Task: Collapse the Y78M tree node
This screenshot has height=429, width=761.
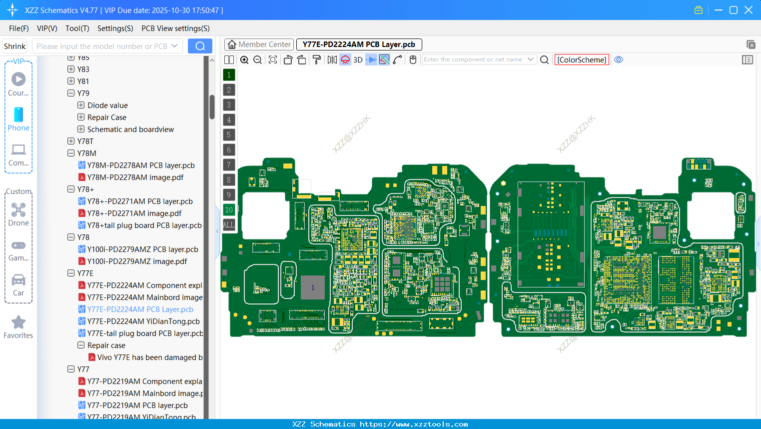Action: [x=71, y=153]
